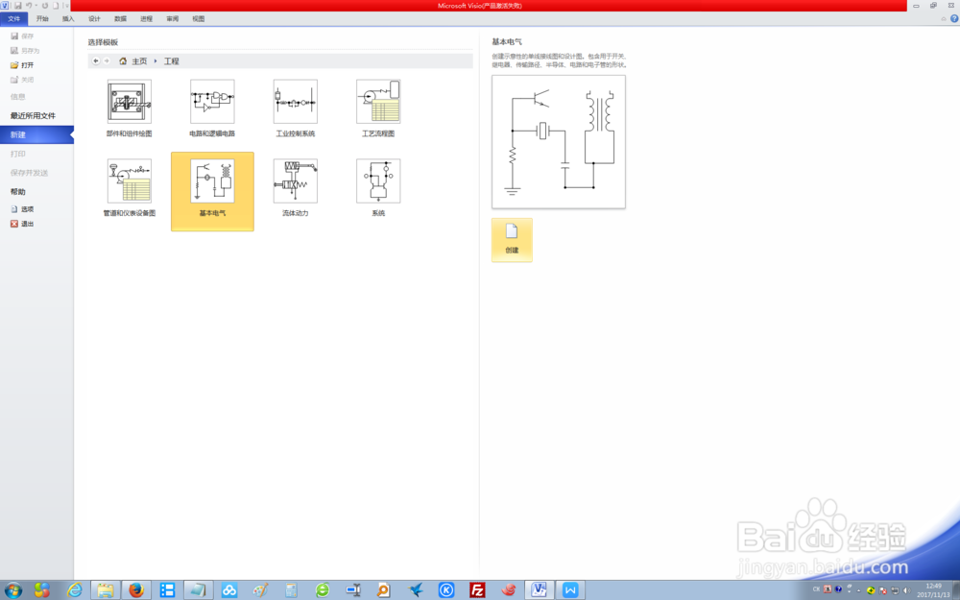
Task: Switch to the 开始 ribbon tab
Action: pos(42,19)
